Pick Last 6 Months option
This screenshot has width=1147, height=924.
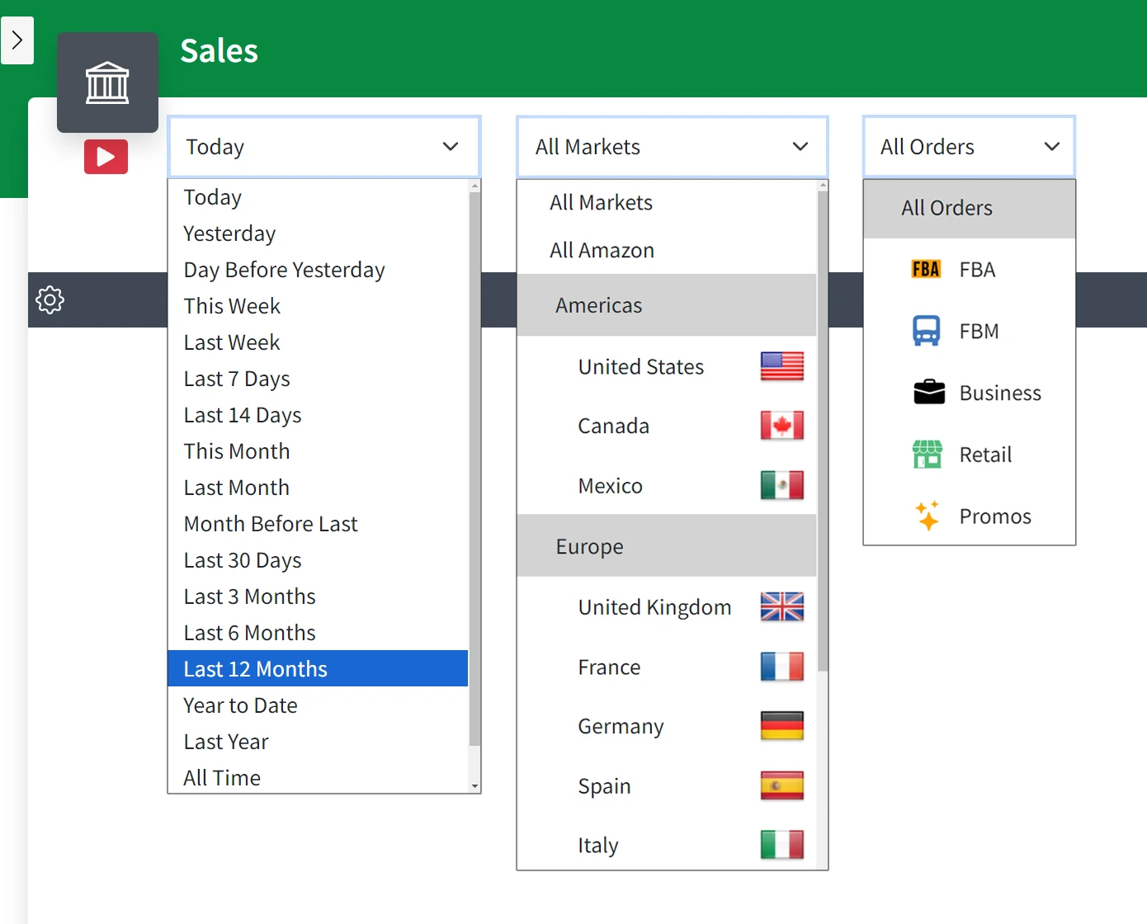tap(318, 633)
